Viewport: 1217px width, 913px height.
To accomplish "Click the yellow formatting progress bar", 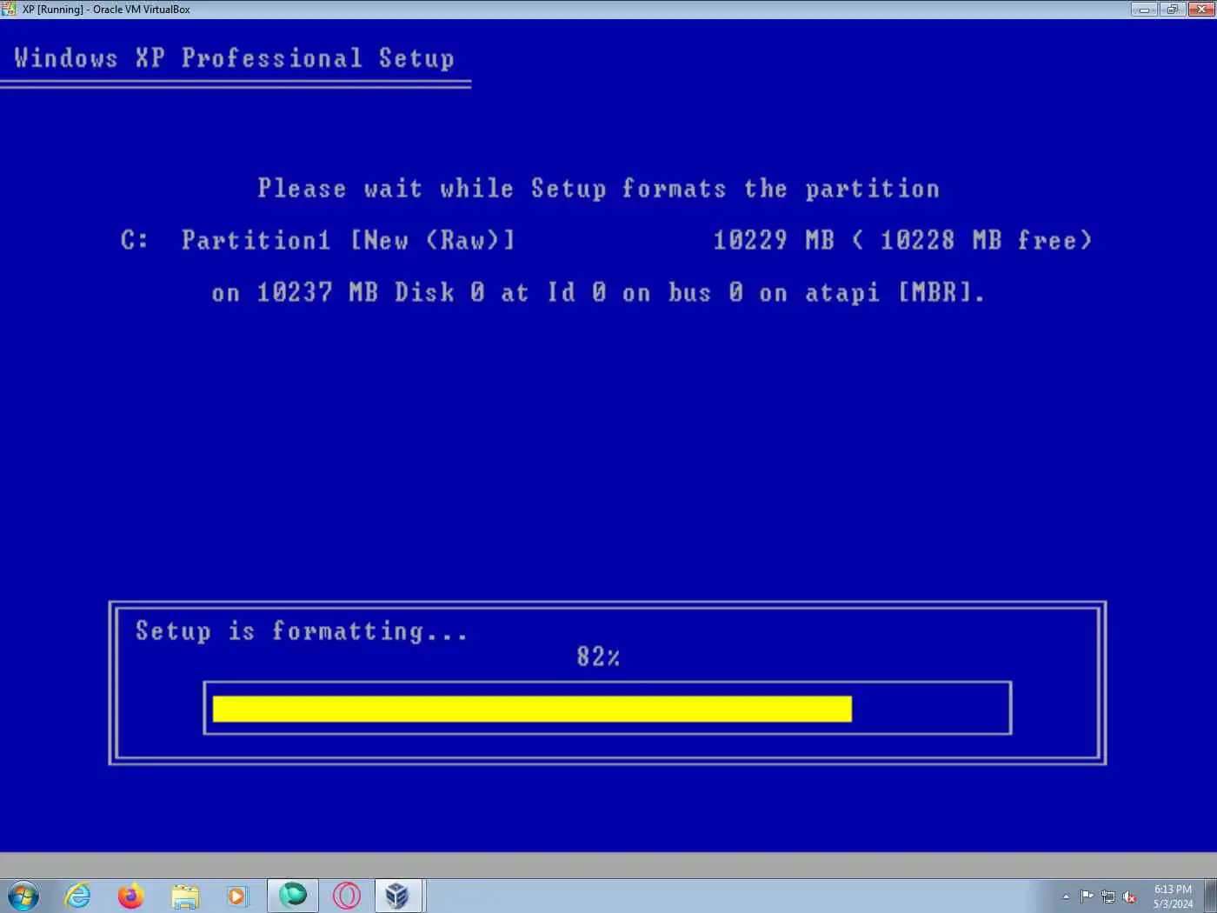I will click(532, 709).
